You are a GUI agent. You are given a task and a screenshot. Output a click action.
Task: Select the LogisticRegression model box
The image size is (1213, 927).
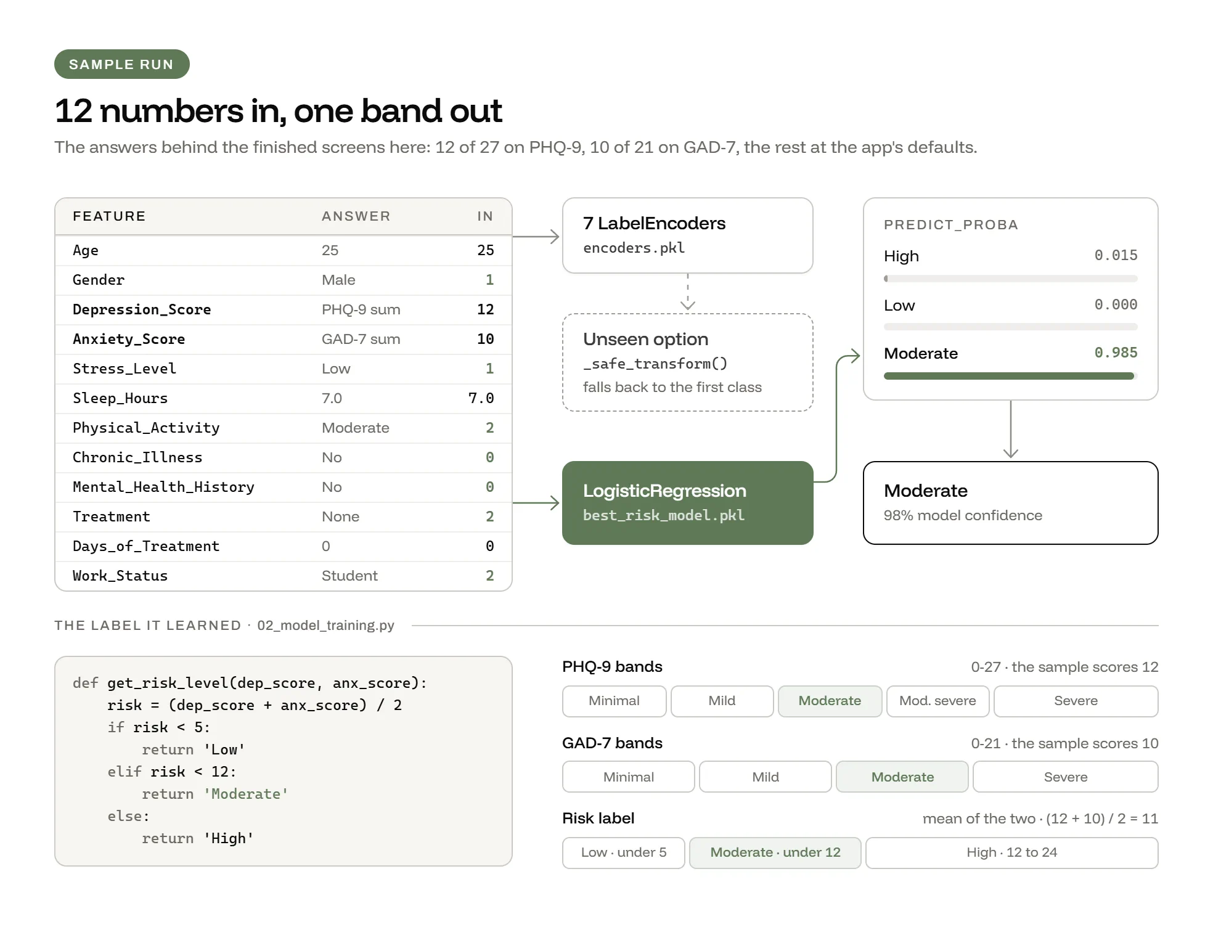(687, 503)
